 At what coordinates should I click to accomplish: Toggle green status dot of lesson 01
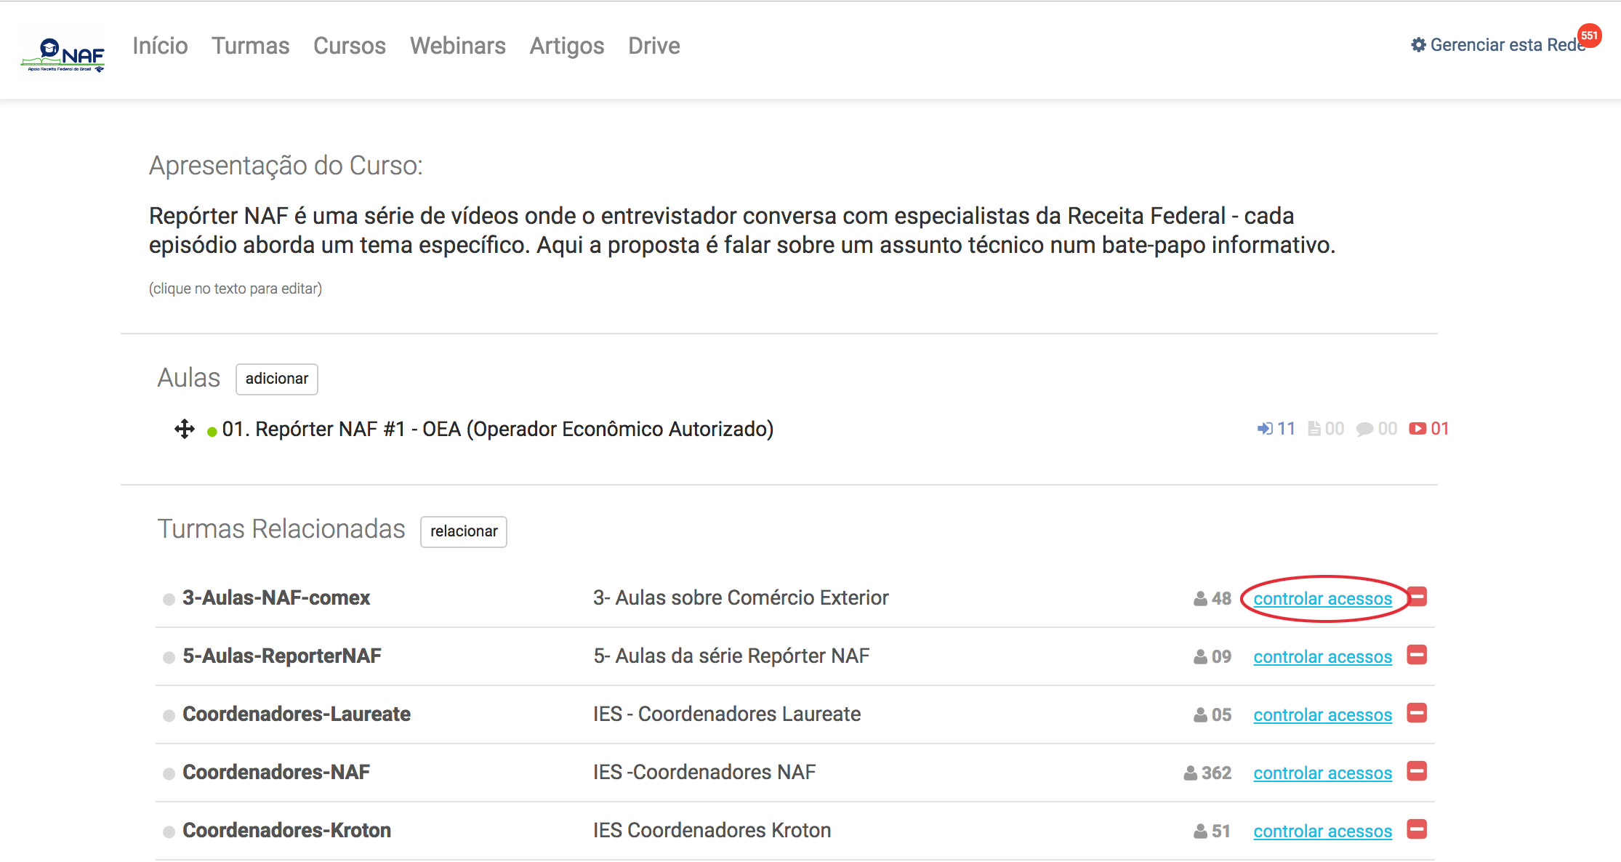click(212, 432)
